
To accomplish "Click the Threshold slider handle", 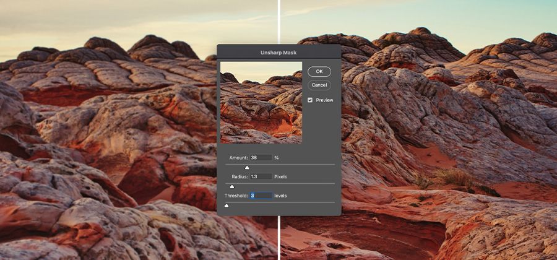I will [226, 205].
